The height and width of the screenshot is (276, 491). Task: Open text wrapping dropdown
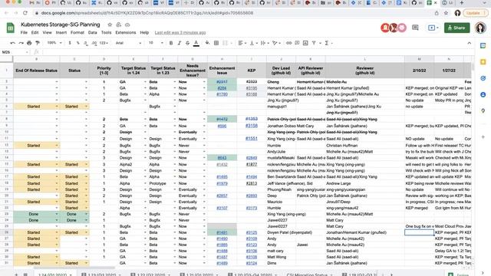pyautogui.click(x=264, y=43)
